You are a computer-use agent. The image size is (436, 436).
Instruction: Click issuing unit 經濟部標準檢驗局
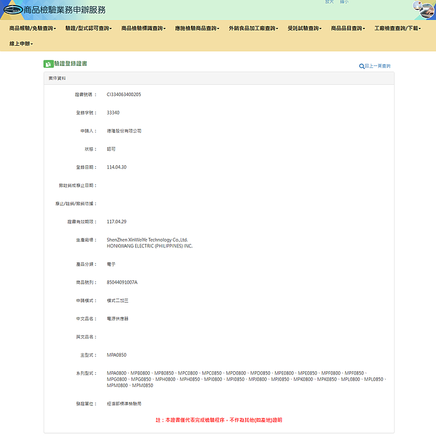point(124,404)
